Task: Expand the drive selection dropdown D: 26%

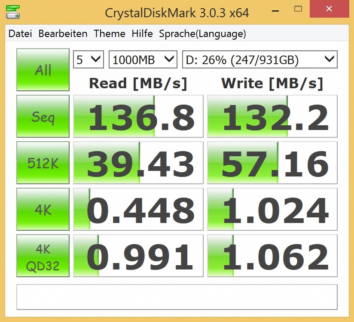Action: point(260,59)
